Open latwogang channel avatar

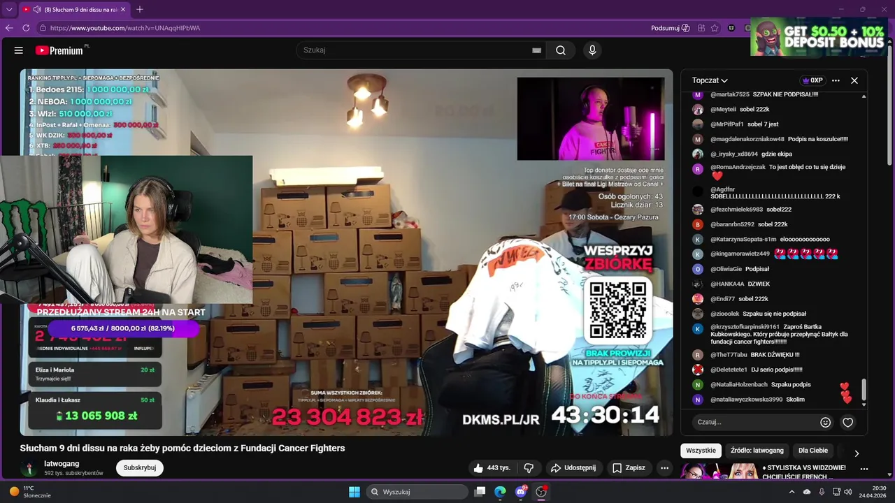[x=29, y=468]
